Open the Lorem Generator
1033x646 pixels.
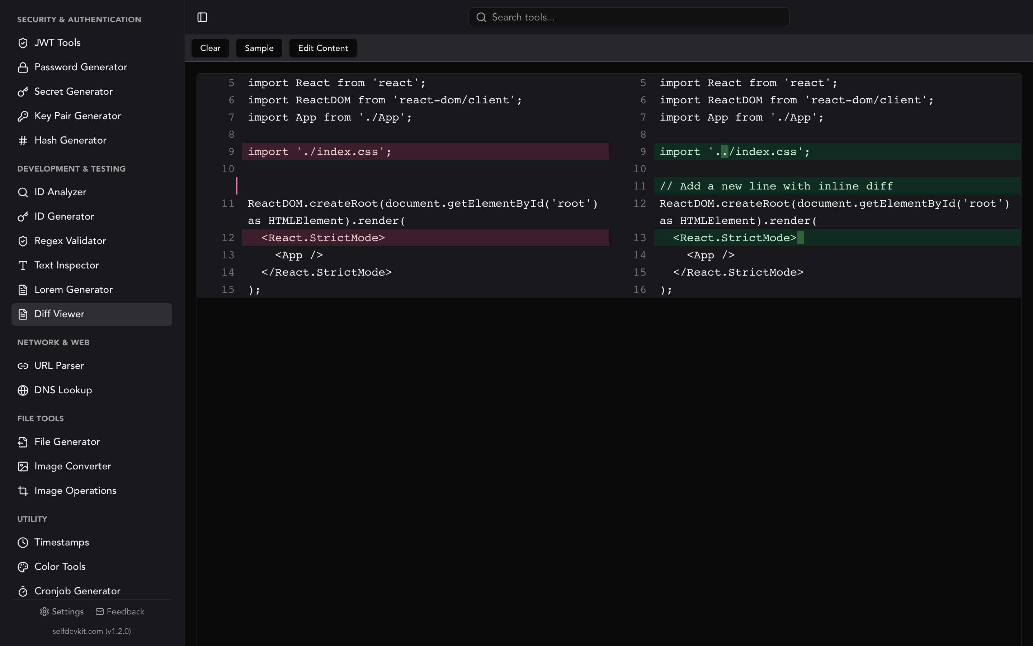(74, 289)
